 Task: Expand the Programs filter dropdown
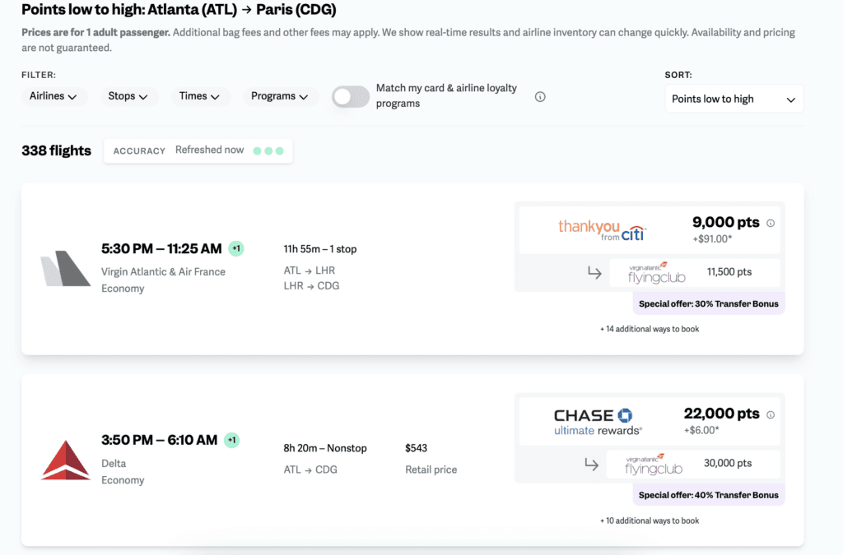[x=280, y=96]
